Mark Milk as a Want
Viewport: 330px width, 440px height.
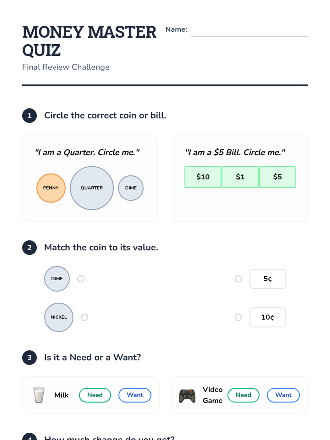coord(135,395)
